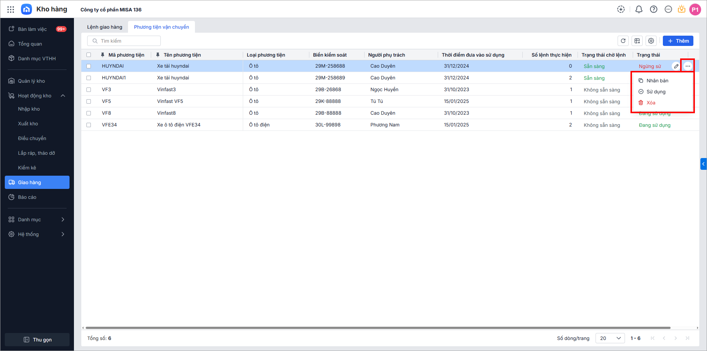Check the select-all header checkbox
707x351 pixels.
pos(89,55)
